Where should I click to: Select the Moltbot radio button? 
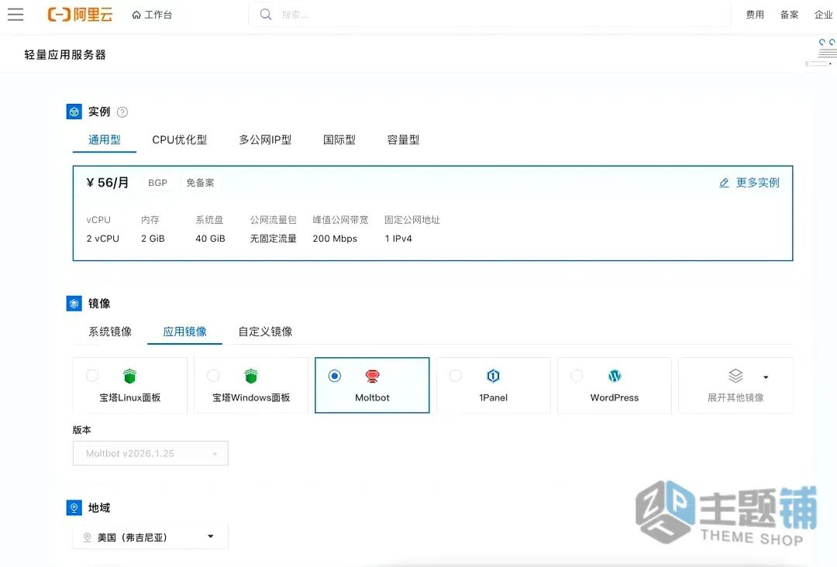[x=335, y=376]
